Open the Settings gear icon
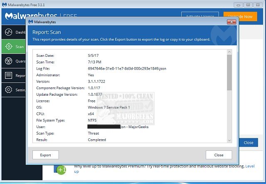This screenshot has height=184, width=266. click(x=8, y=90)
